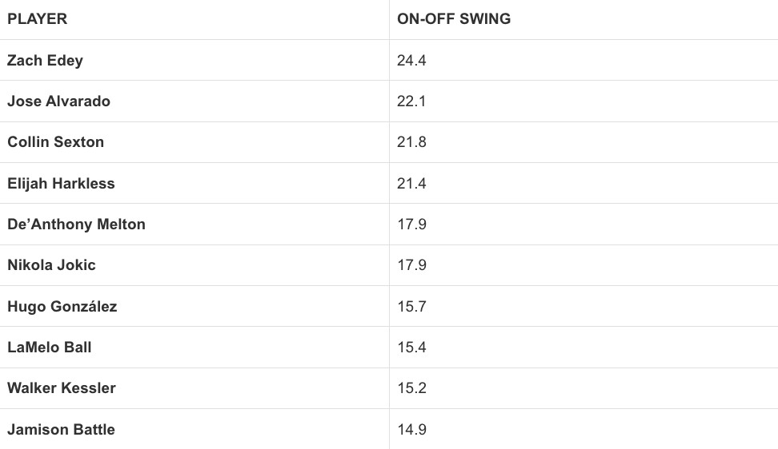778x449 pixels.
Task: Select the 15.7 on-off swing cell
Action: (412, 307)
